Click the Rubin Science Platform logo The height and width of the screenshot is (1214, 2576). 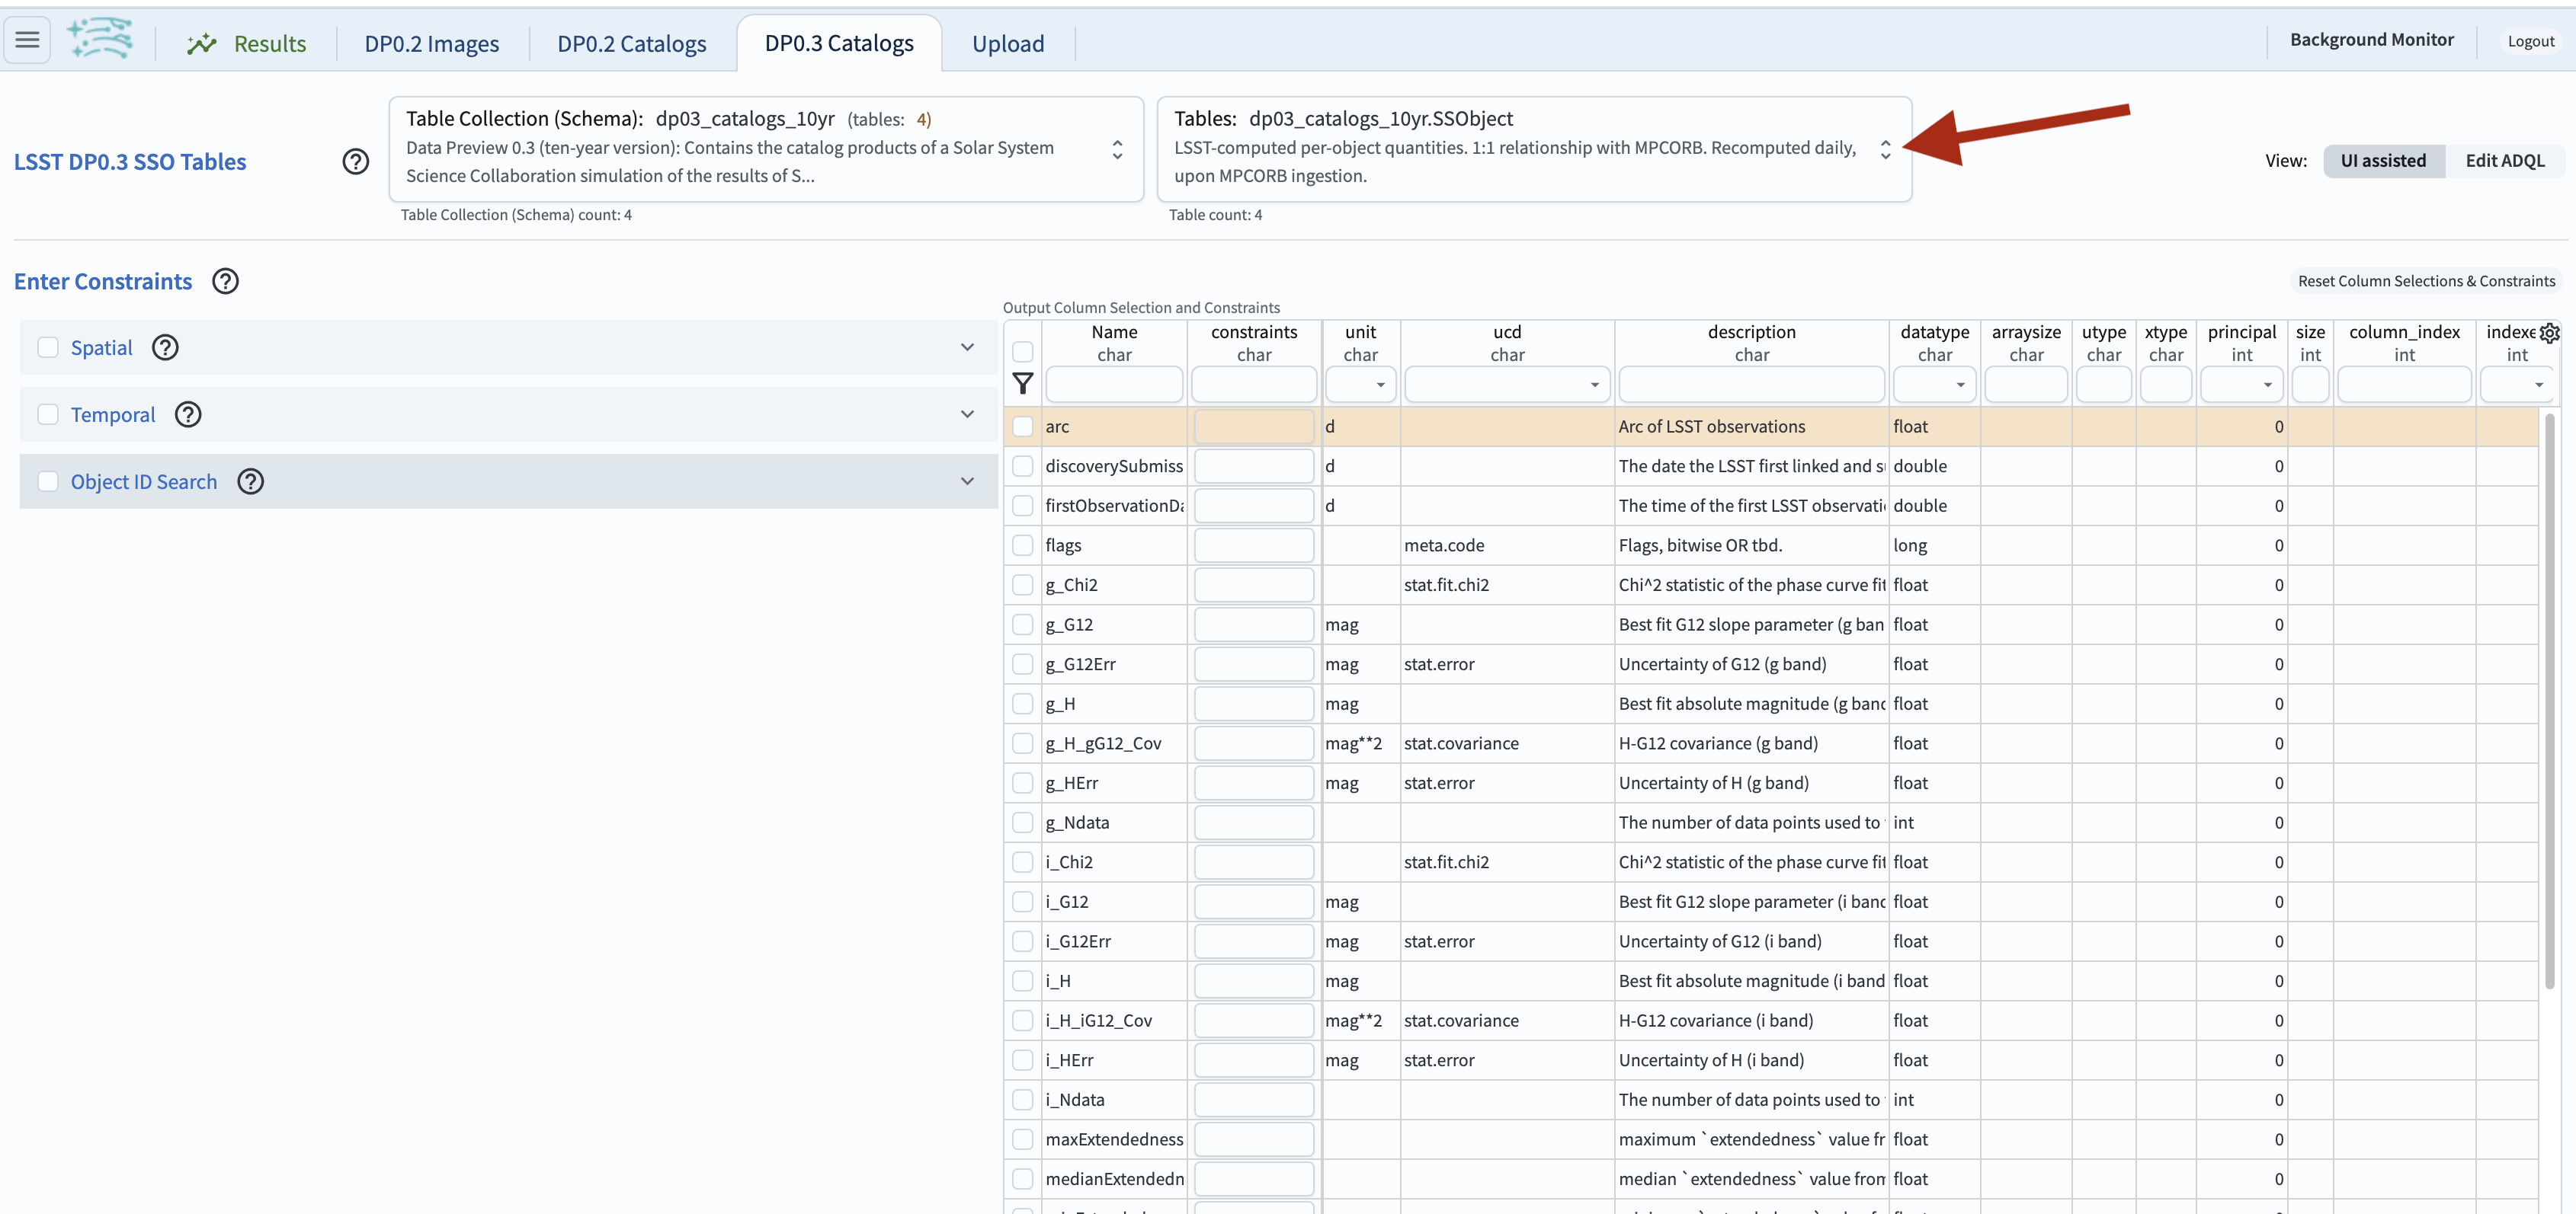tap(100, 39)
